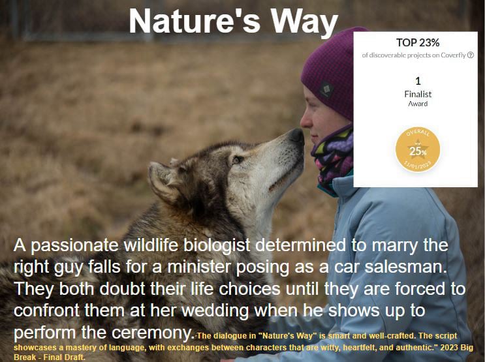This screenshot has width=485, height=362.
Task: Click the star inside the gold badge
Action: tap(418, 149)
